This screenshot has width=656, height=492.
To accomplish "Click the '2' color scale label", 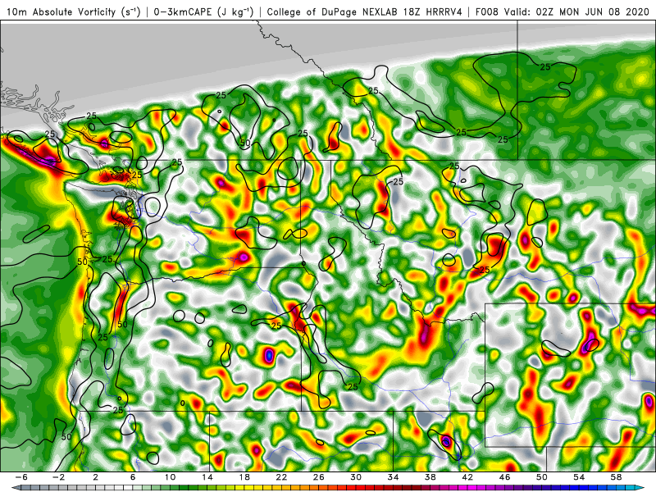I will click(x=96, y=477).
